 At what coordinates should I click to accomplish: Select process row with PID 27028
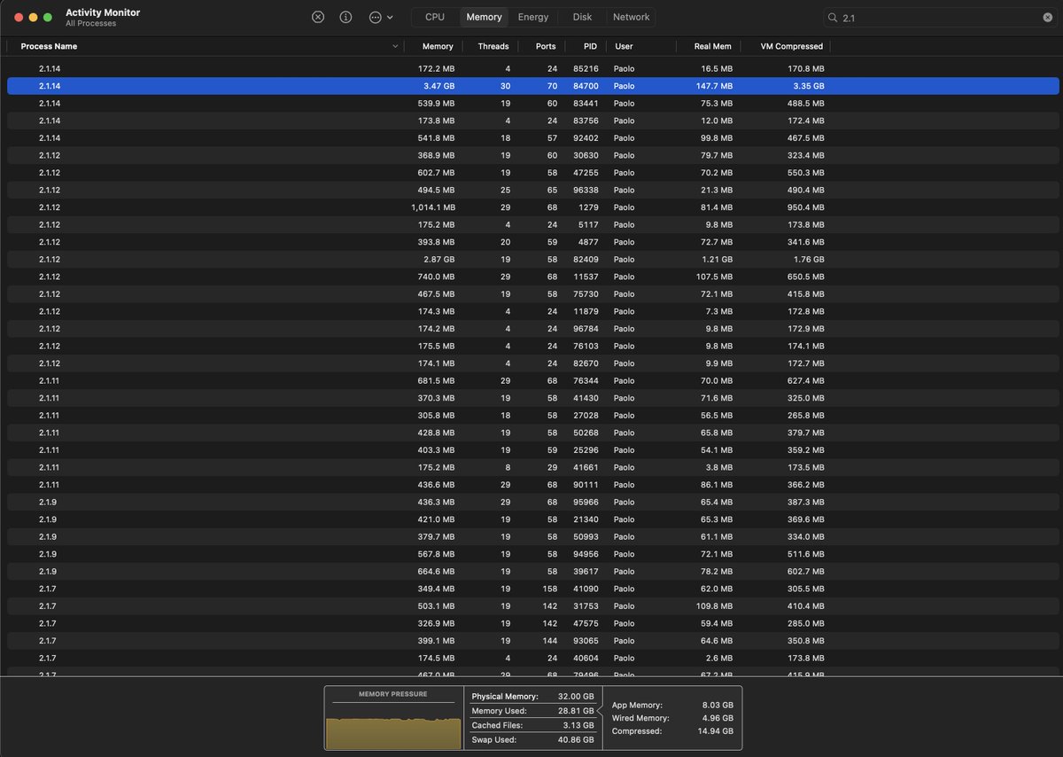(533, 416)
